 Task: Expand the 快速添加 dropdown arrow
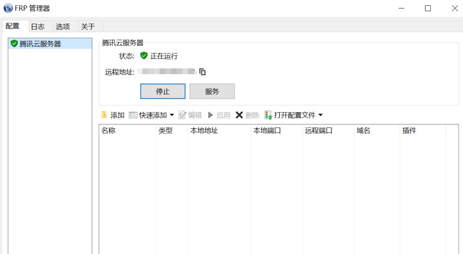[172, 115]
